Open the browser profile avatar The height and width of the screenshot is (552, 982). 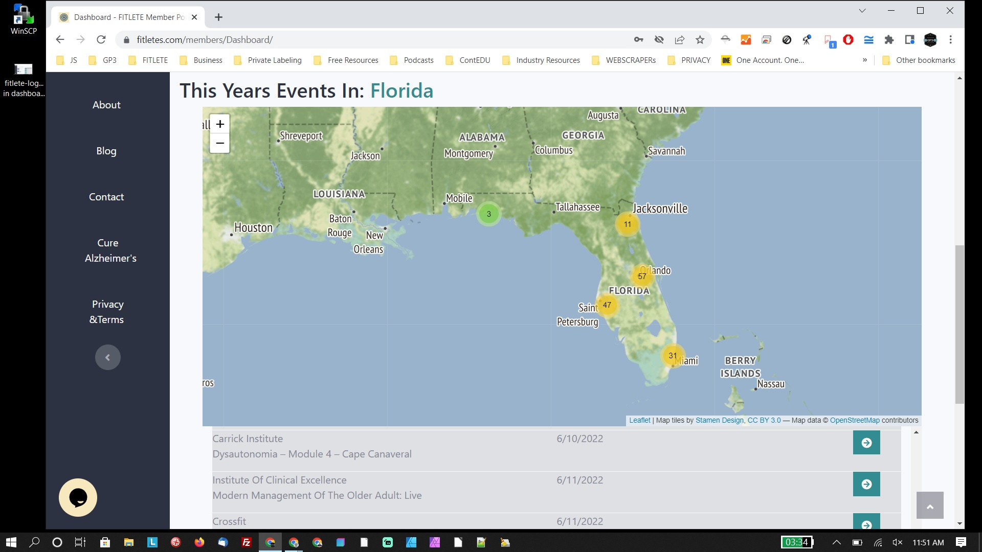coord(930,40)
